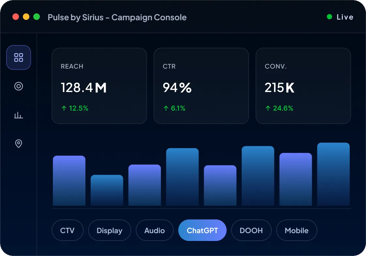Screen dimensions: 366x256
Task: Open the REACH 128.4M metric card
Action: click(99, 86)
